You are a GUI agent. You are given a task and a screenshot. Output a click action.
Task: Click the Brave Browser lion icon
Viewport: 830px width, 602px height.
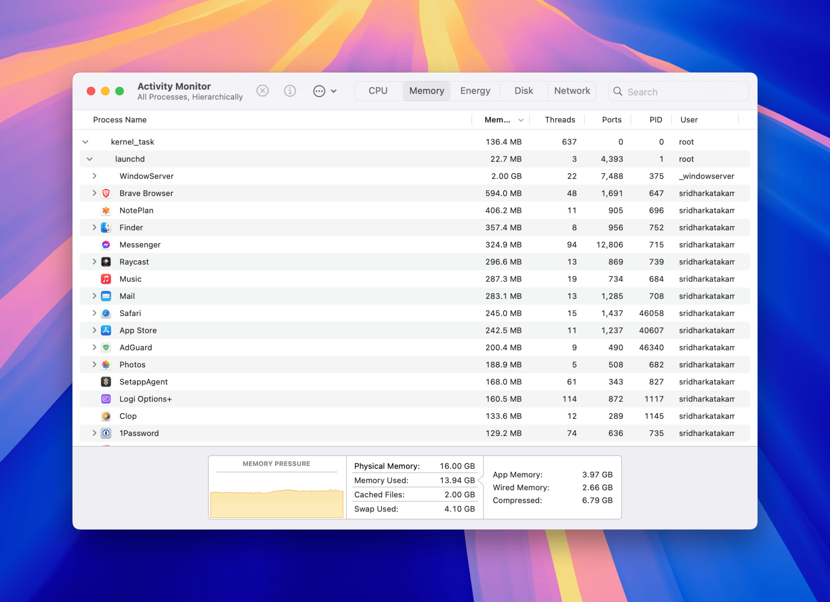106,193
